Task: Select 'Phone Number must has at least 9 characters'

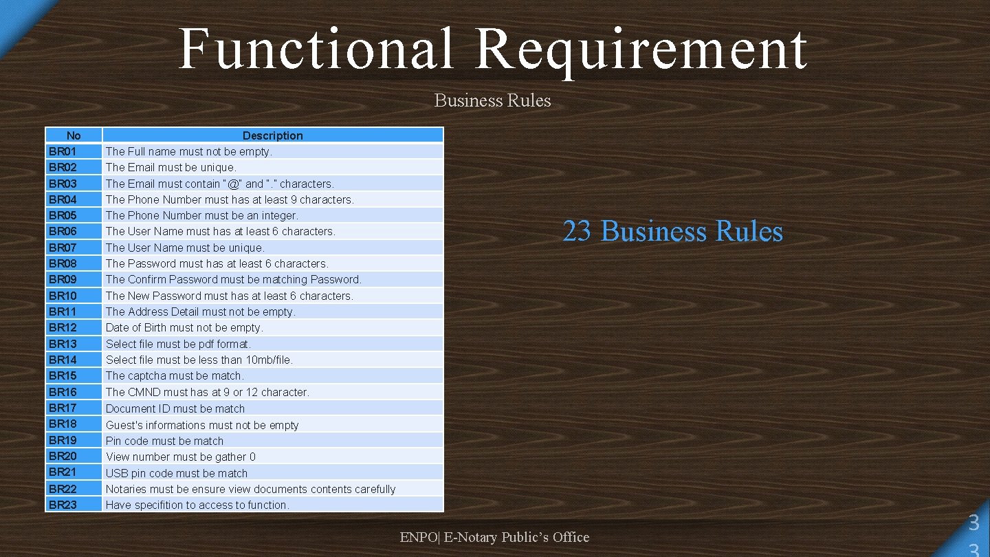Action: click(273, 199)
